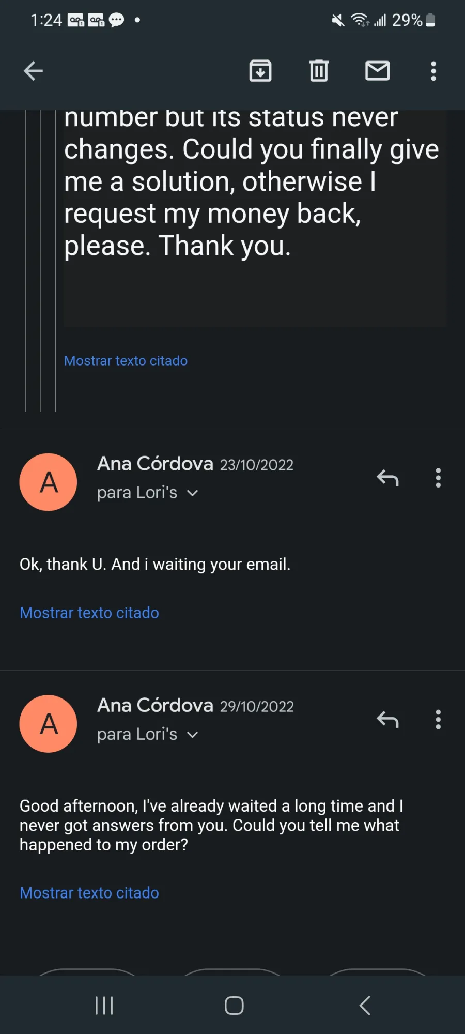The width and height of the screenshot is (465, 1034).
Task: Archive this email conversation
Action: [x=260, y=71]
